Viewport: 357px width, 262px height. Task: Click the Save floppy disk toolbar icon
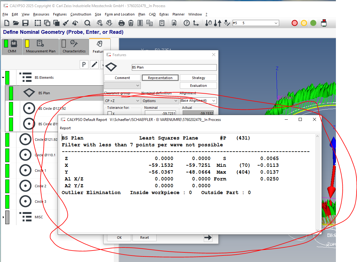25,23
